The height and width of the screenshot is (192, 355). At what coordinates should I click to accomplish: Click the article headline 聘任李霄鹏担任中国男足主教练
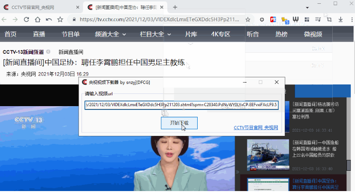[x=133, y=62]
